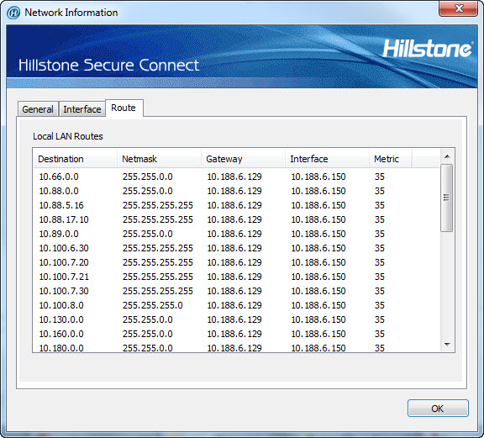Select the 10.100.7.21 route entry
The width and height of the screenshot is (484, 438).
pyautogui.click(x=236, y=277)
